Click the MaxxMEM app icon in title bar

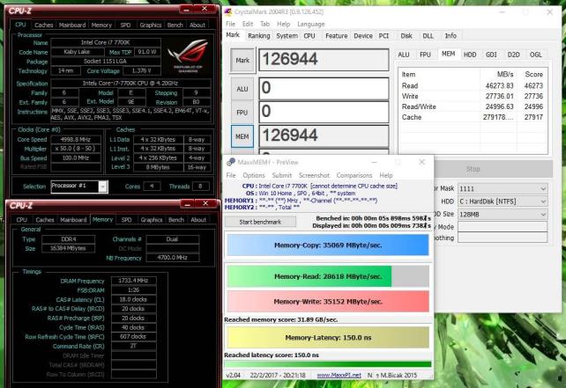pyautogui.click(x=231, y=162)
